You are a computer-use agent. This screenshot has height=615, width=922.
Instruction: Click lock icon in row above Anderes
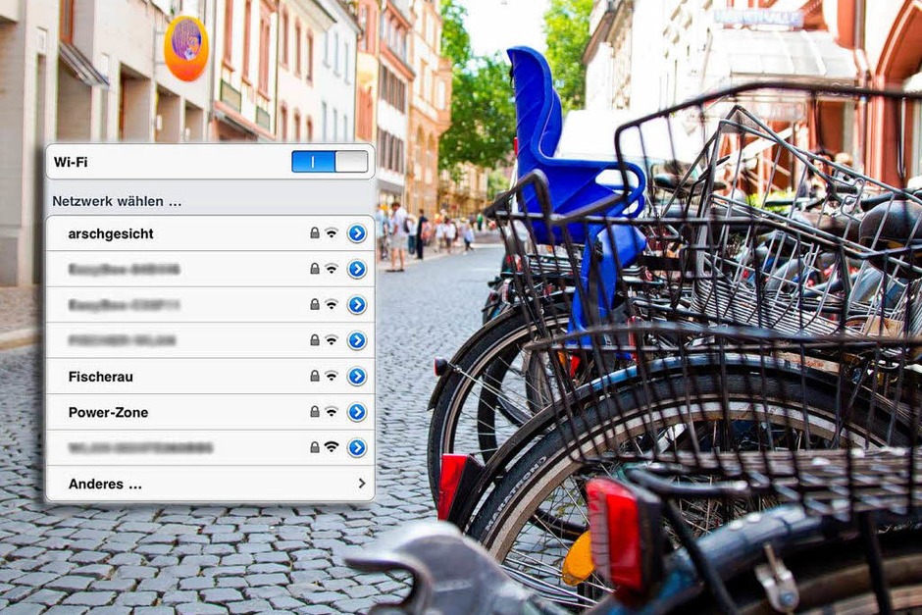click(x=315, y=447)
